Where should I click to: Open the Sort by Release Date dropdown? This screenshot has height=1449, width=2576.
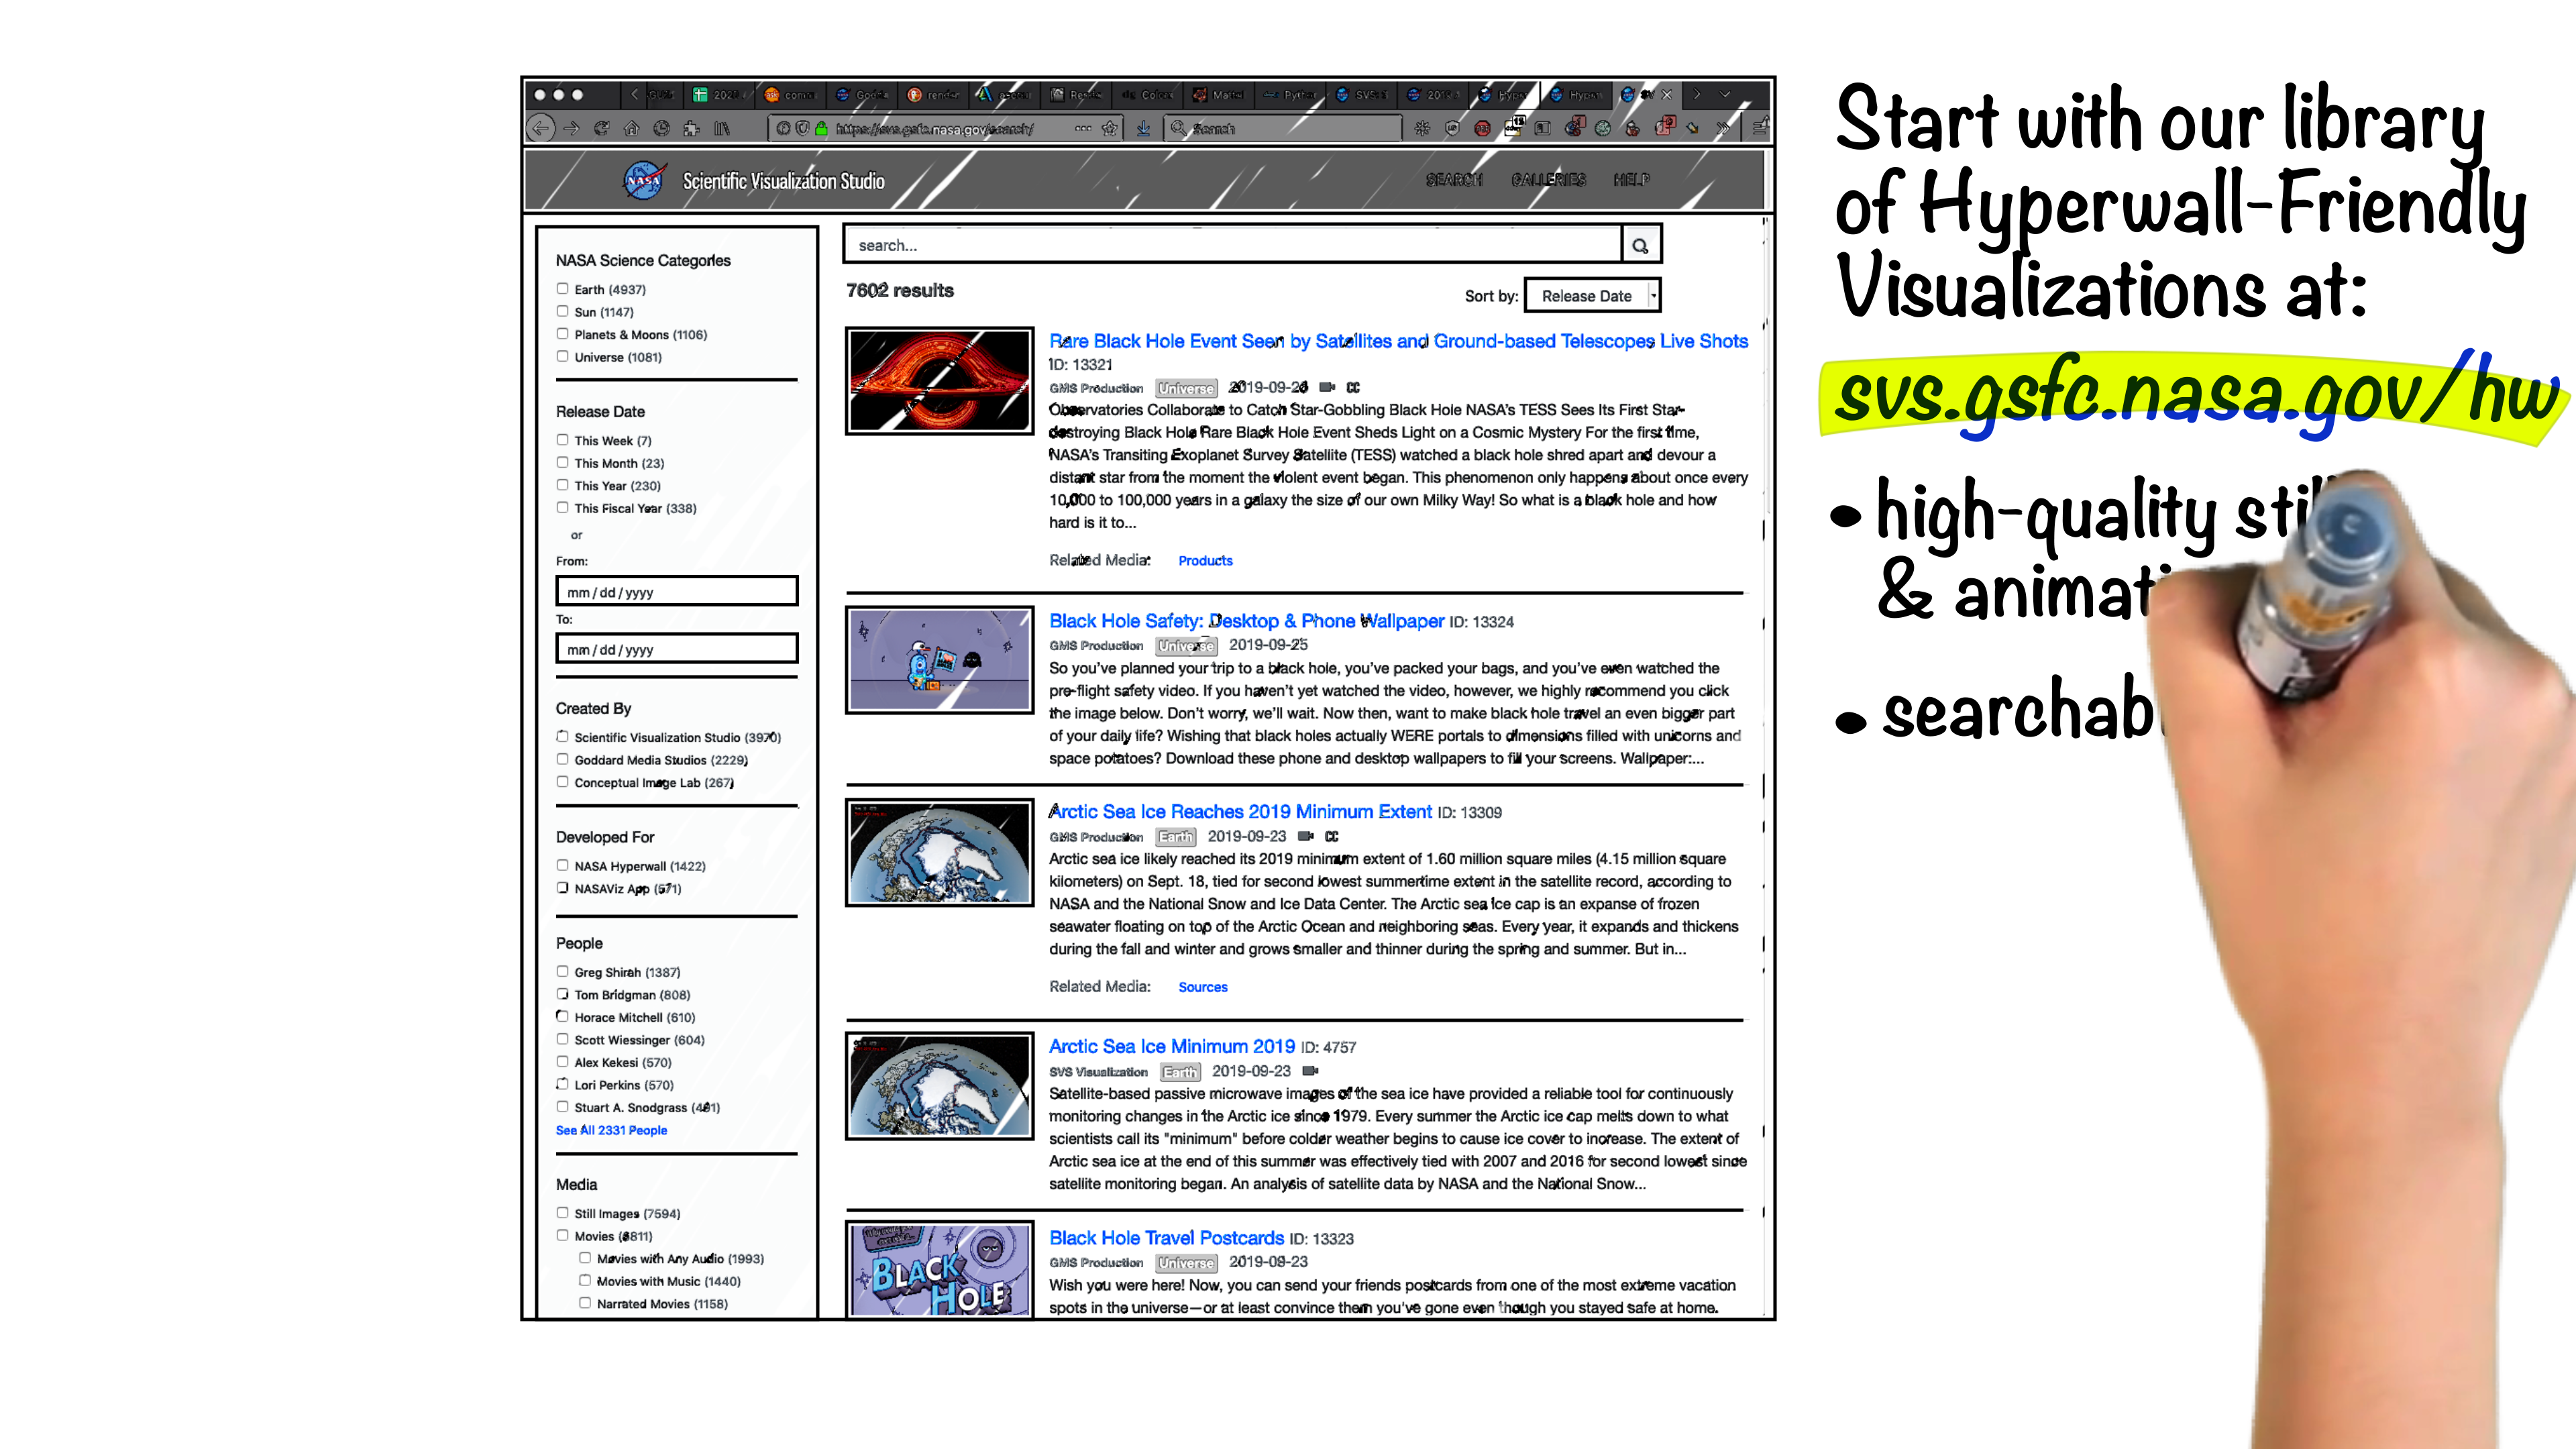[1592, 296]
